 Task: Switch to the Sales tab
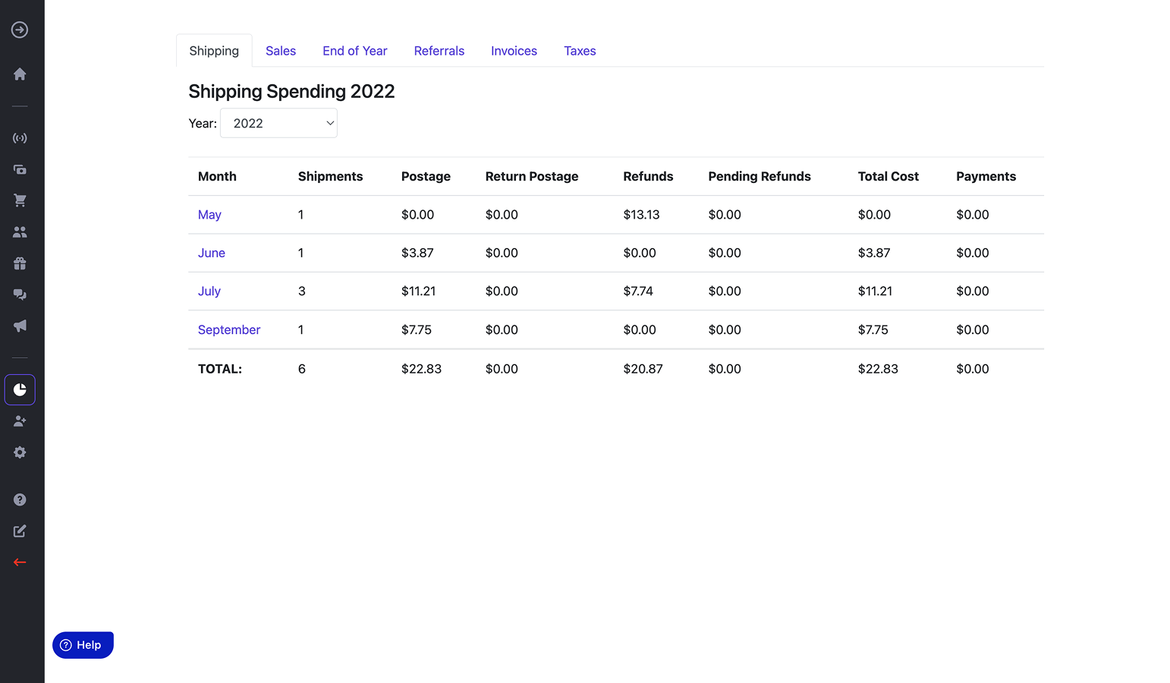281,51
